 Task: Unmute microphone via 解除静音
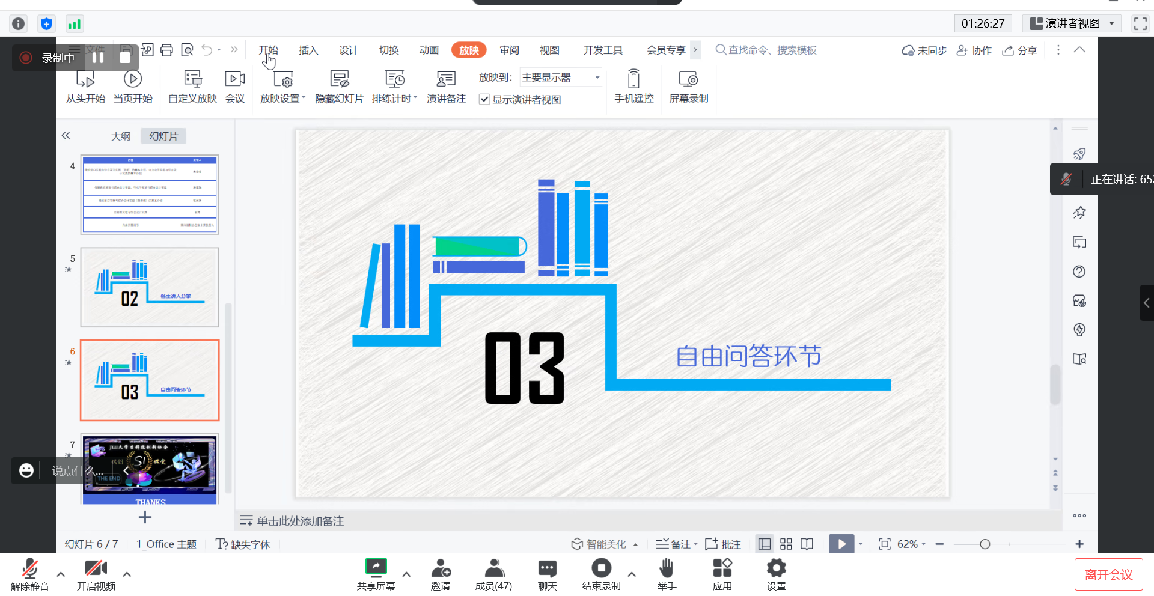coord(29,574)
